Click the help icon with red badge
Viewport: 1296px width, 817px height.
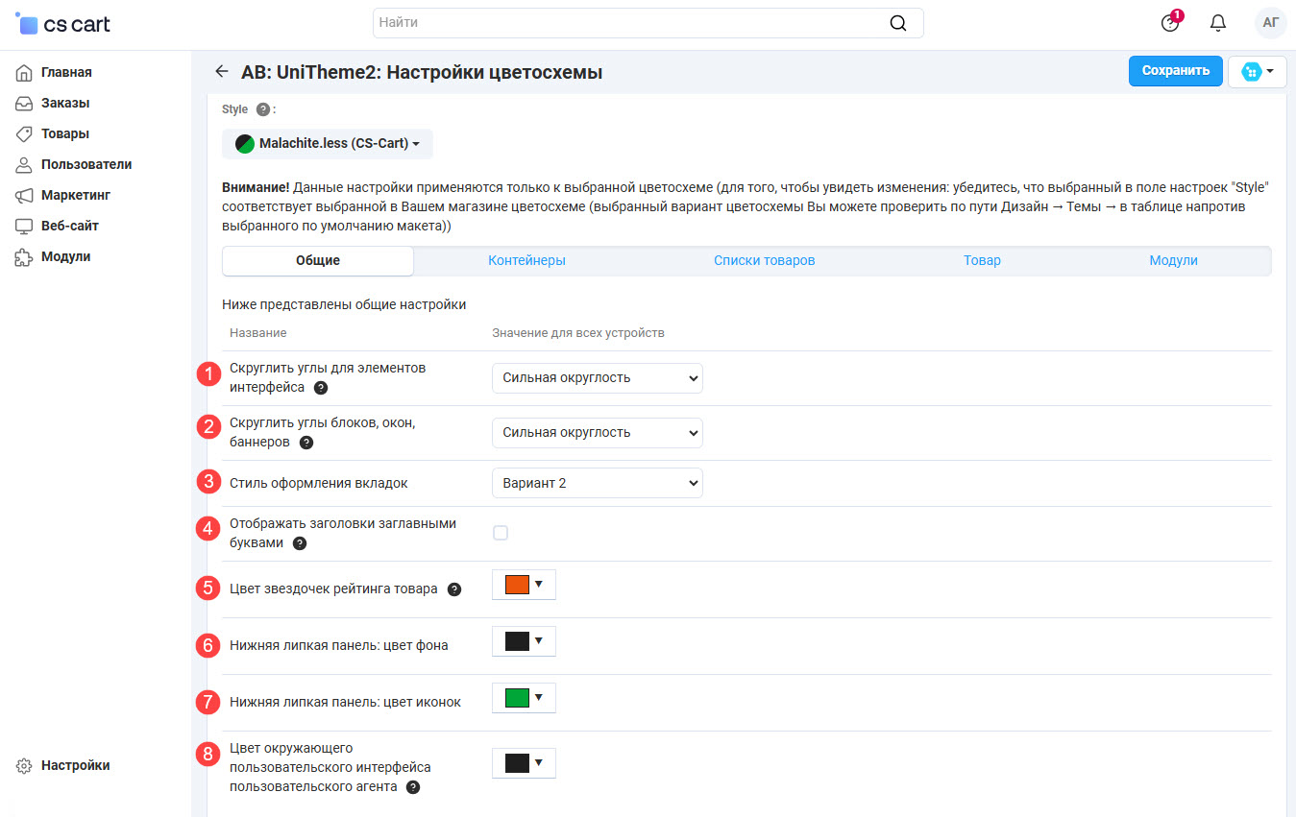pos(1169,23)
